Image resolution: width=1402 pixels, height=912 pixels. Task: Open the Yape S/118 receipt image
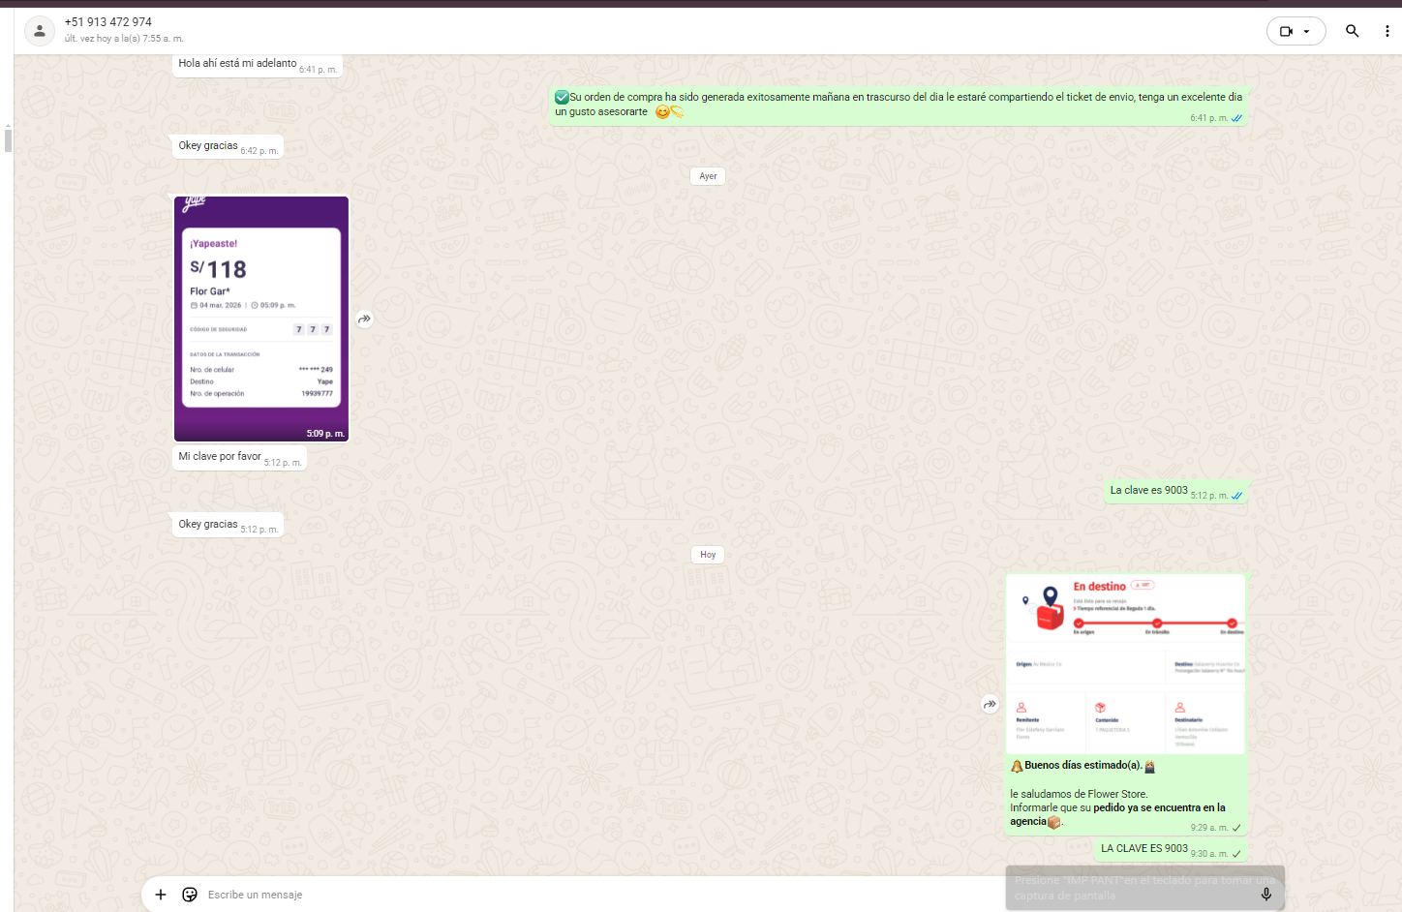261,319
